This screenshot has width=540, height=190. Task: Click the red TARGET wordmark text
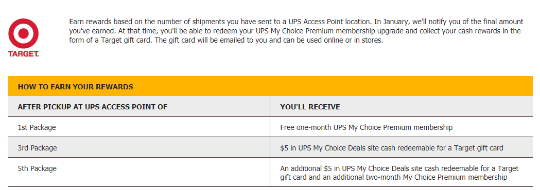23,54
